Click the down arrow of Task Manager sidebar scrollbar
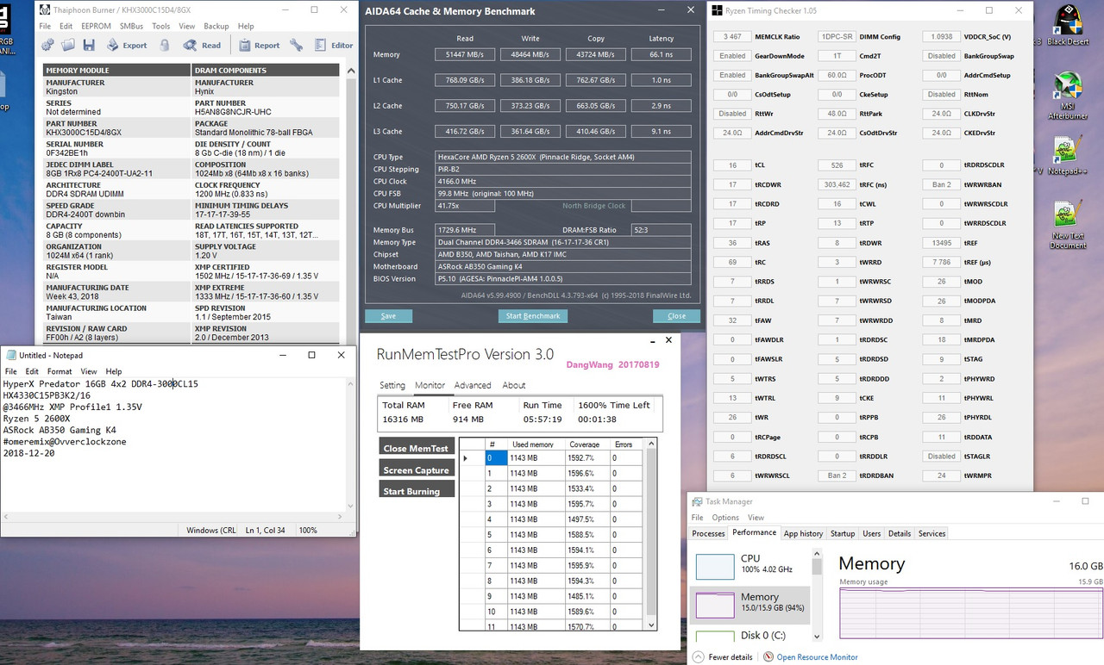The width and height of the screenshot is (1104, 665). [x=816, y=636]
